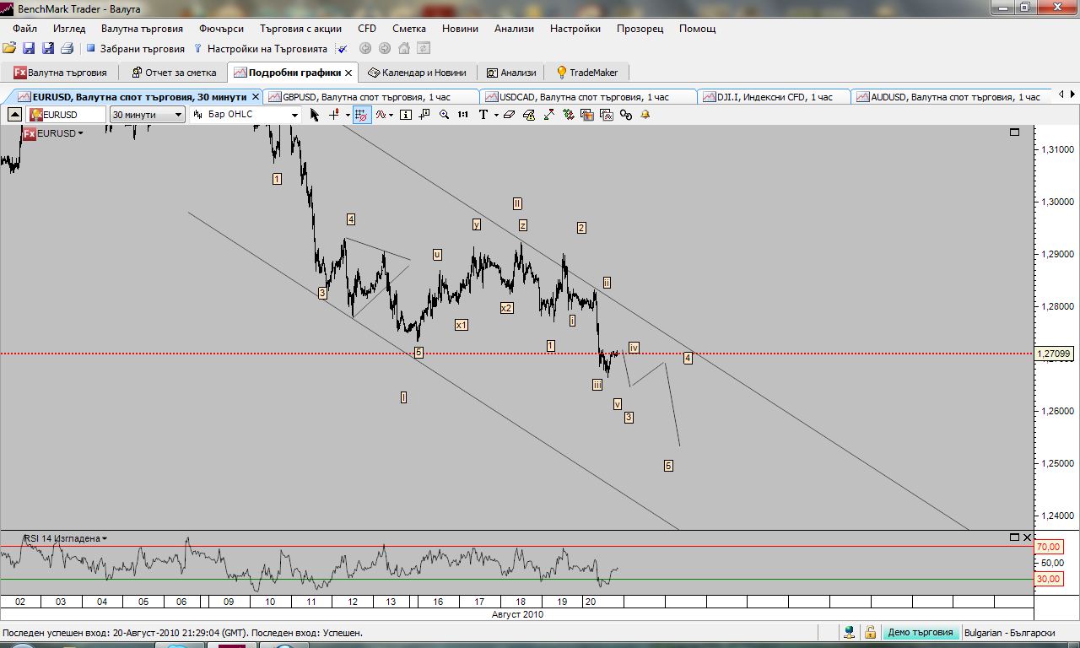Click the magnifier zoom tool
The height and width of the screenshot is (648, 1080).
click(444, 115)
